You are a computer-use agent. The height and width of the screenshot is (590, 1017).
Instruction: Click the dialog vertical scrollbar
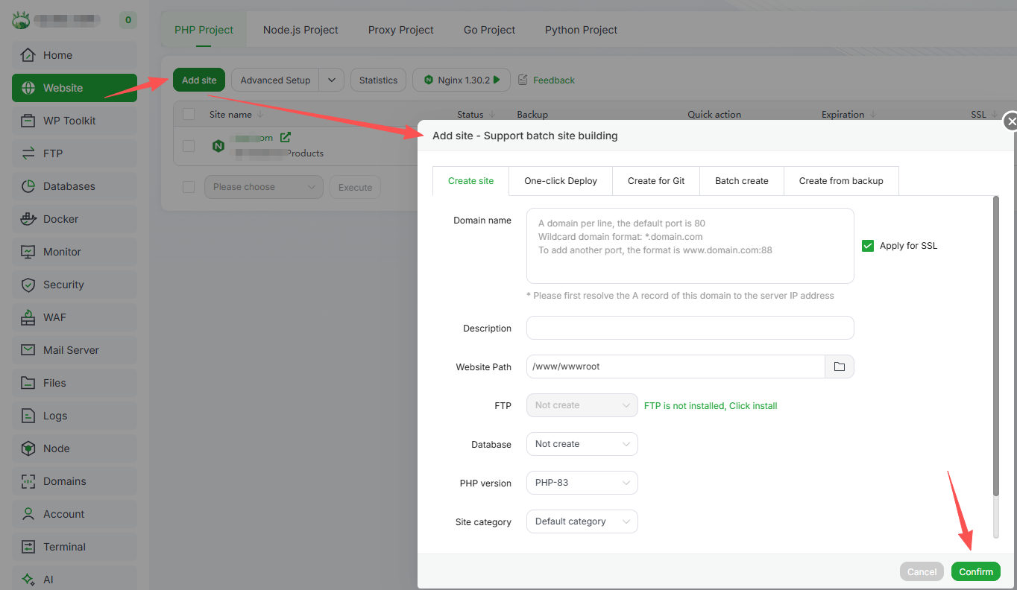tap(996, 346)
